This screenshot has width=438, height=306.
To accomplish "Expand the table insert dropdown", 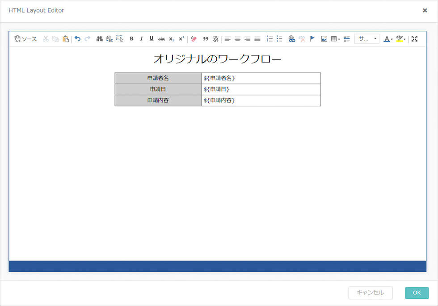I will click(335, 39).
